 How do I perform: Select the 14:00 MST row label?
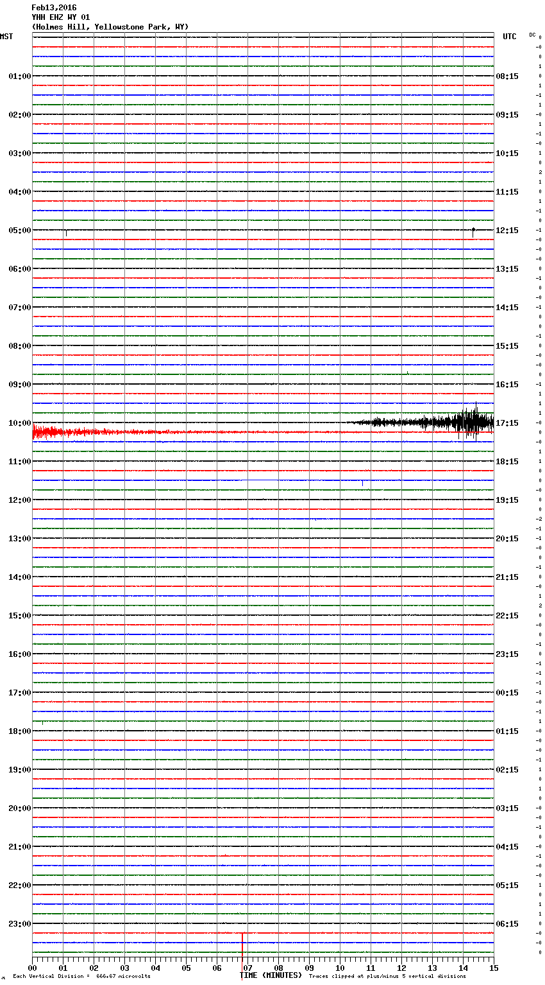click(x=19, y=577)
